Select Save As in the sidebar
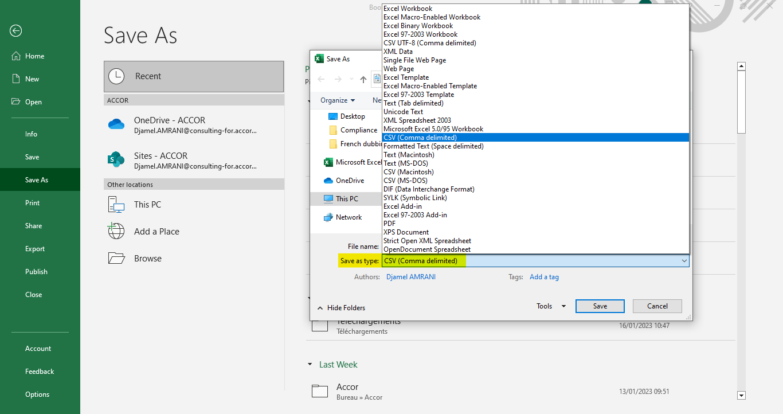Image resolution: width=783 pixels, height=414 pixels. pos(40,180)
